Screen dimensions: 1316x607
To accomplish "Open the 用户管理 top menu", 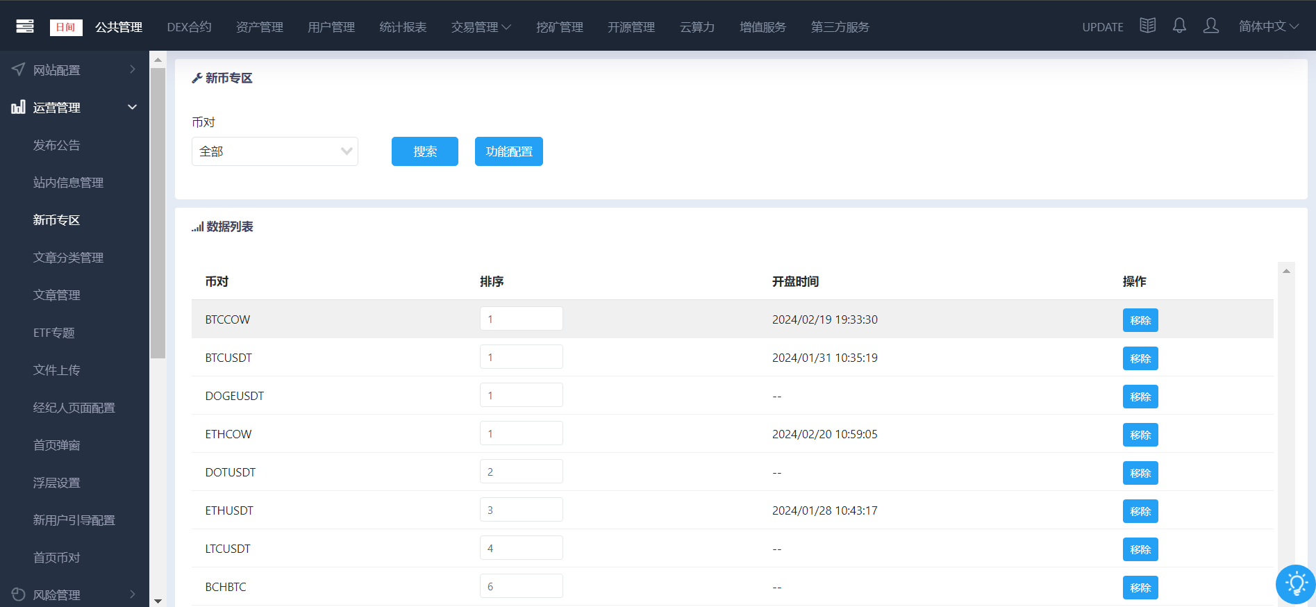I will coord(331,27).
